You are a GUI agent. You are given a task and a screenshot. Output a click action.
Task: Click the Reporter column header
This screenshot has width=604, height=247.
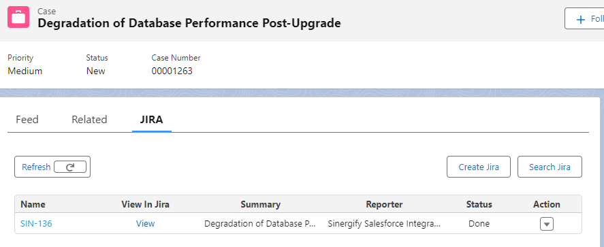pos(384,204)
